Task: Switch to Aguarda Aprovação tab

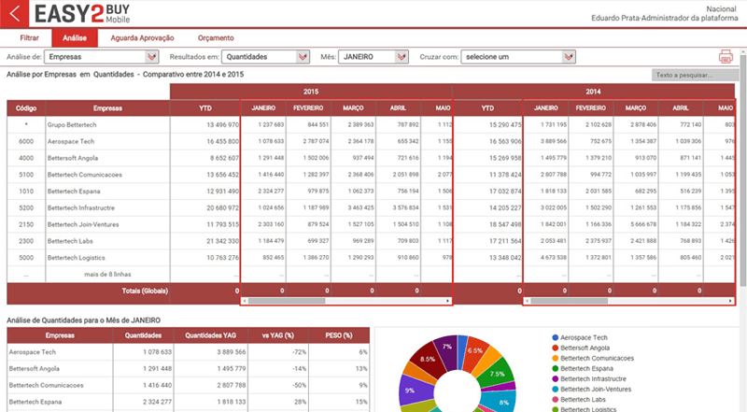Action: 142,38
